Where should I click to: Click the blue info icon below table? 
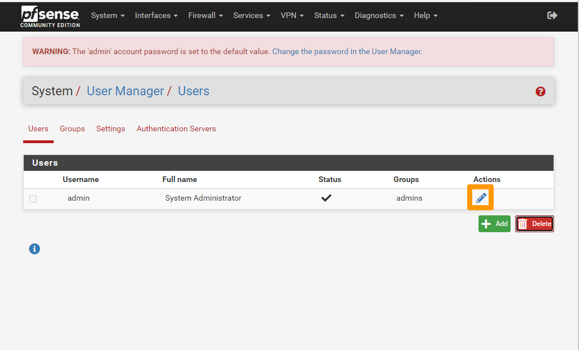click(x=34, y=249)
